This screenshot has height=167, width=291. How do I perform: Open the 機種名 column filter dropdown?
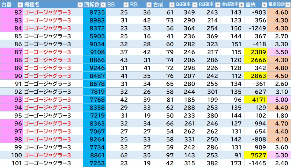coord(80,5)
